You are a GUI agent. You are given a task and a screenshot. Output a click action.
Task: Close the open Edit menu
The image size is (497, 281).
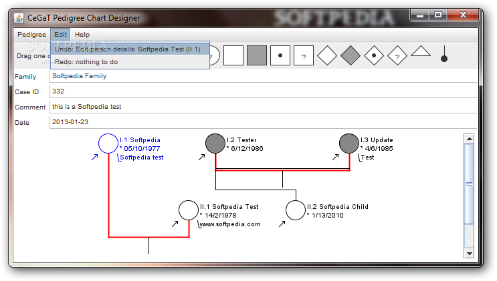tap(60, 35)
